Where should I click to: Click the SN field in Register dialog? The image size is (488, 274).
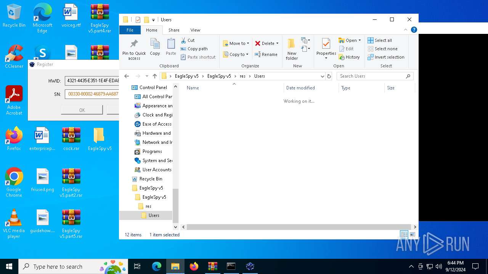[x=92, y=94]
